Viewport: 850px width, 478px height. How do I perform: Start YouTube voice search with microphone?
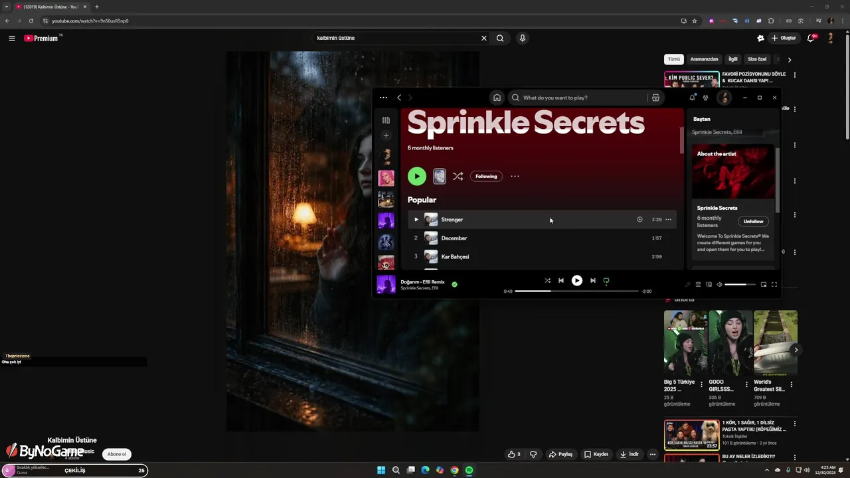coord(523,38)
